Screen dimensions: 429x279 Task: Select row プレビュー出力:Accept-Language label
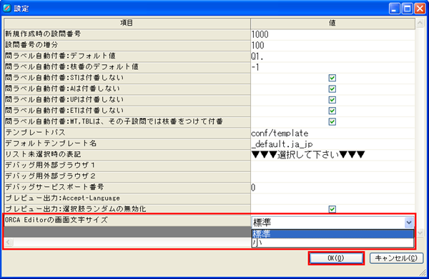(x=127, y=198)
